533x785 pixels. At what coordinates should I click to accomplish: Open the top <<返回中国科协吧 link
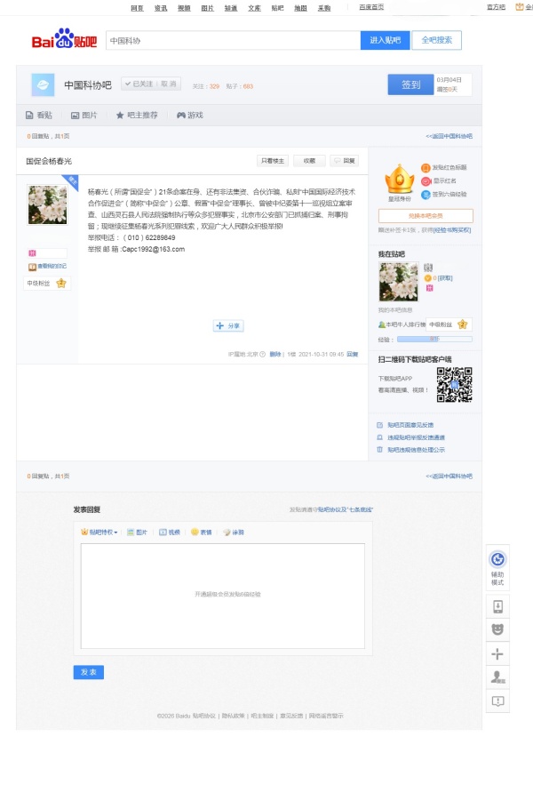(x=449, y=136)
